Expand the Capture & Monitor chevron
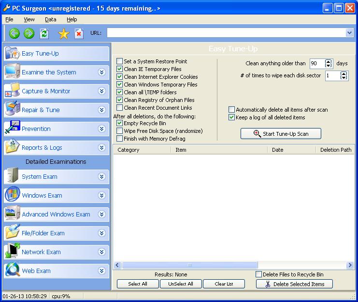Image resolution: width=358 pixels, height=302 pixels. tap(101, 91)
